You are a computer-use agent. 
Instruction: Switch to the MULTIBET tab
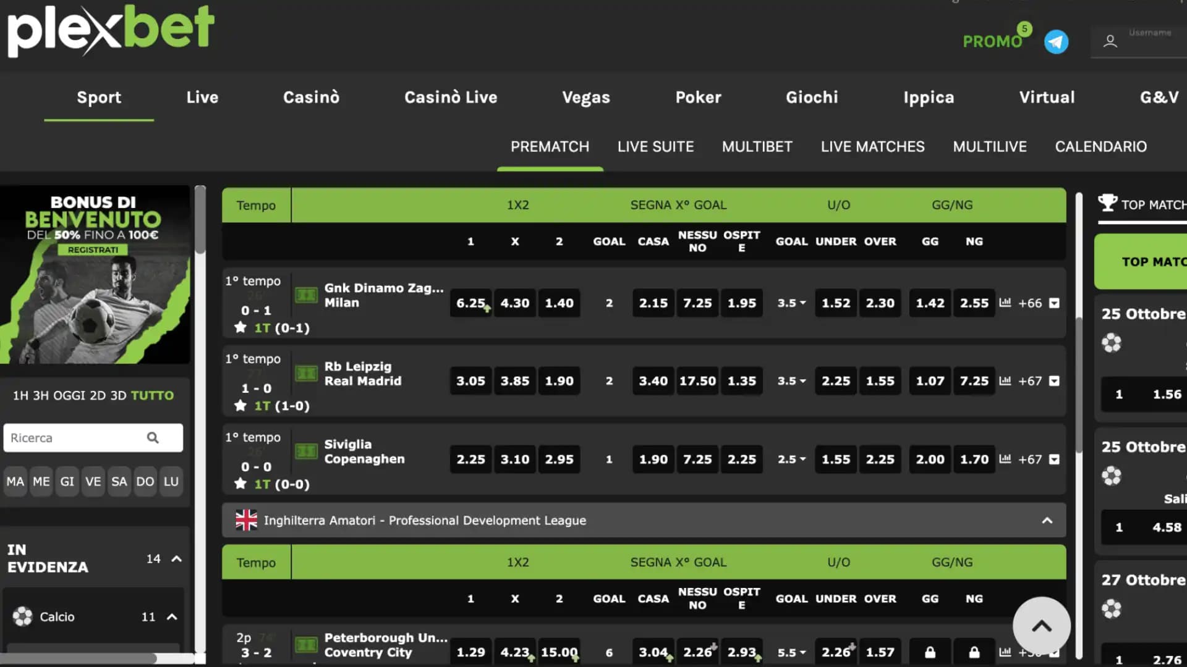757,146
